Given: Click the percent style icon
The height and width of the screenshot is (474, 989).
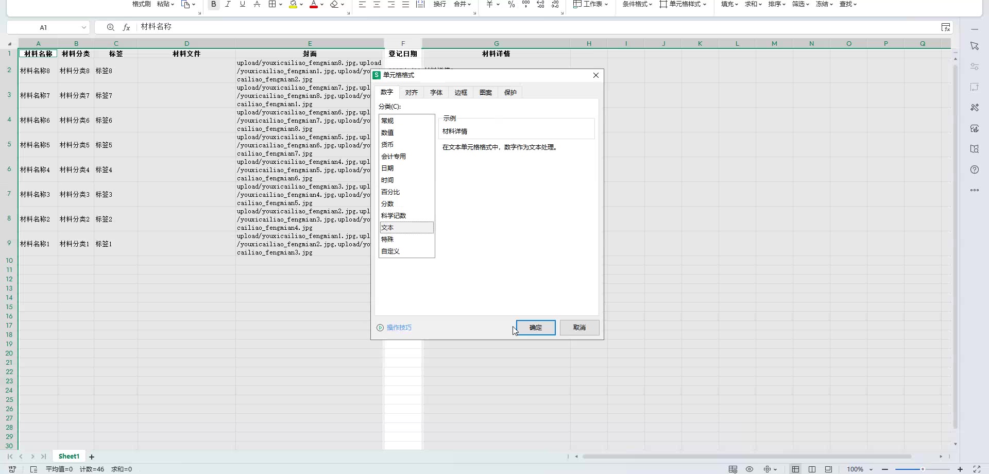Looking at the screenshot, I should (x=511, y=4).
